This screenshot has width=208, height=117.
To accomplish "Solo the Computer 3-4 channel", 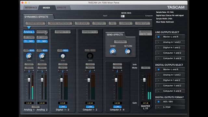I will tap(117, 64).
